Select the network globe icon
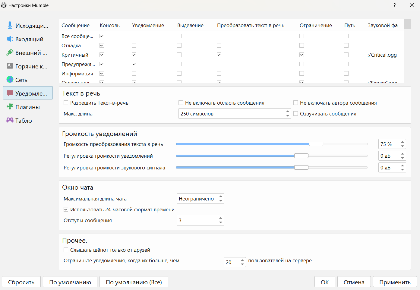420x290 pixels. point(10,80)
